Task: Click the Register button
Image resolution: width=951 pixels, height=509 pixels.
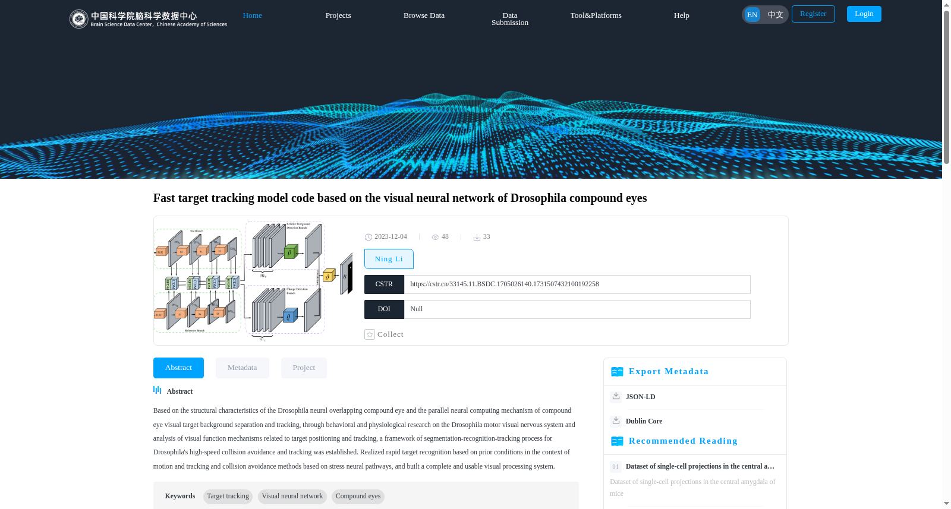Action: click(x=813, y=14)
